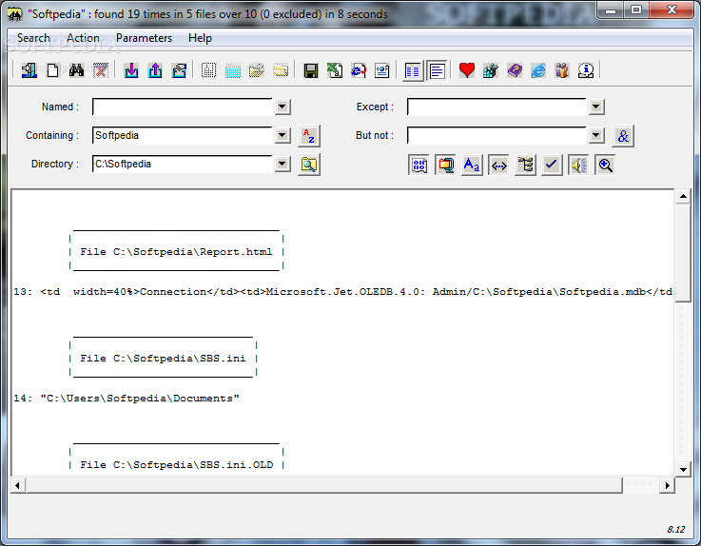Click the open folder icon in toolbar

[x=257, y=70]
